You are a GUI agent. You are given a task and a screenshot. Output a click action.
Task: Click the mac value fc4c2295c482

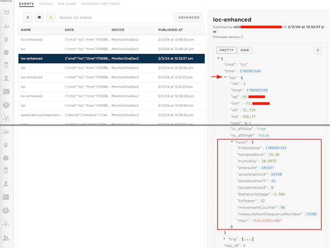point(267,221)
